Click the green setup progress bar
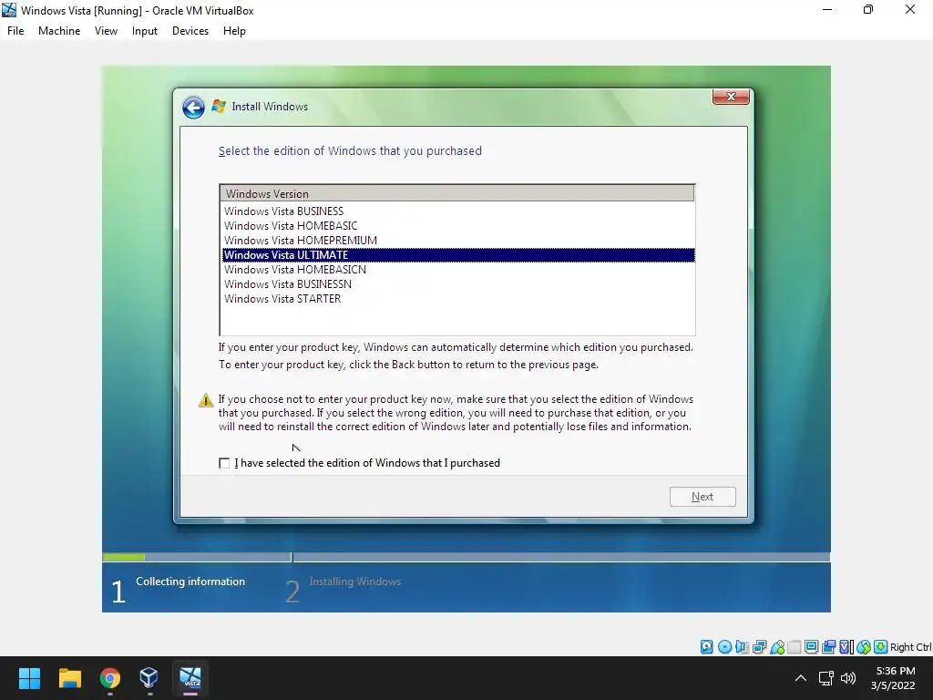Viewport: 933px width, 700px height. pos(124,557)
